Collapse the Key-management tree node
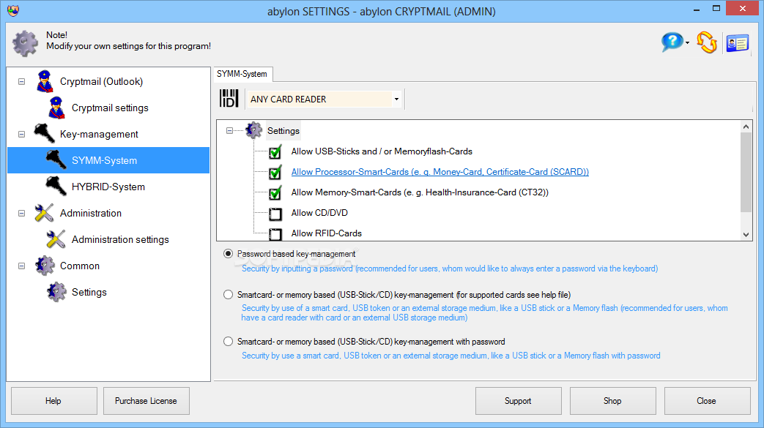This screenshot has width=764, height=428. click(21, 134)
